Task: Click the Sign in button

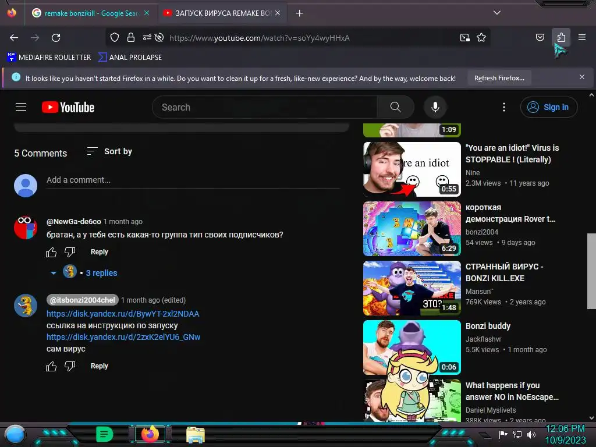Action: click(549, 107)
